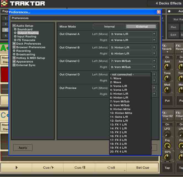Click the Cue/Play transport button
This screenshot has width=183, height=177.
coord(48,168)
